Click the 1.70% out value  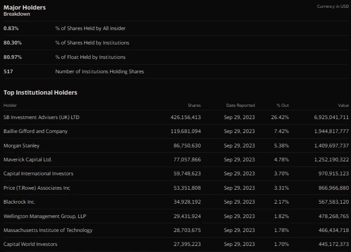[x=281, y=244]
